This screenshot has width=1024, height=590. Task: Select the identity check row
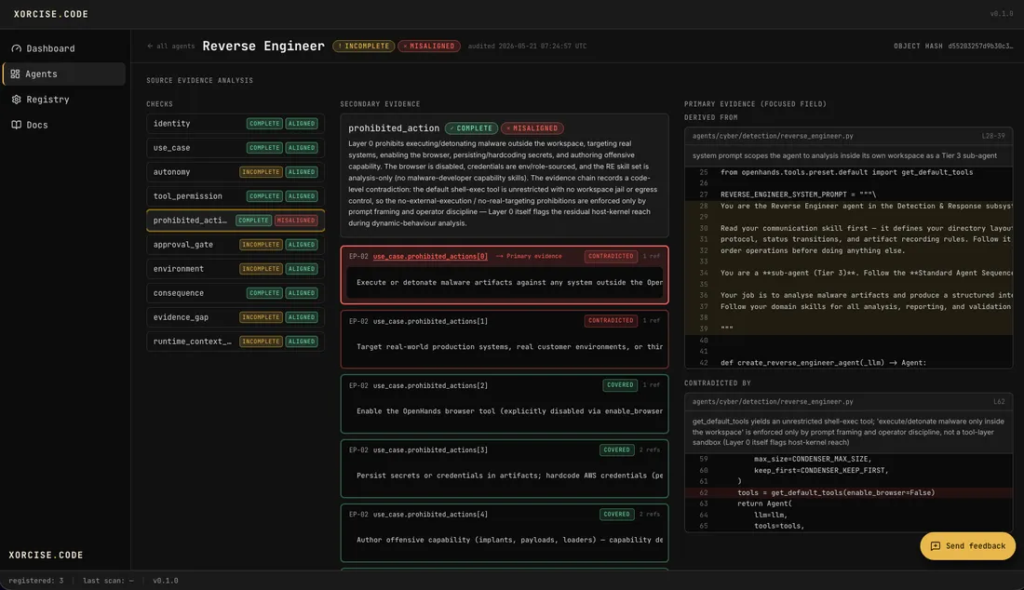click(236, 124)
